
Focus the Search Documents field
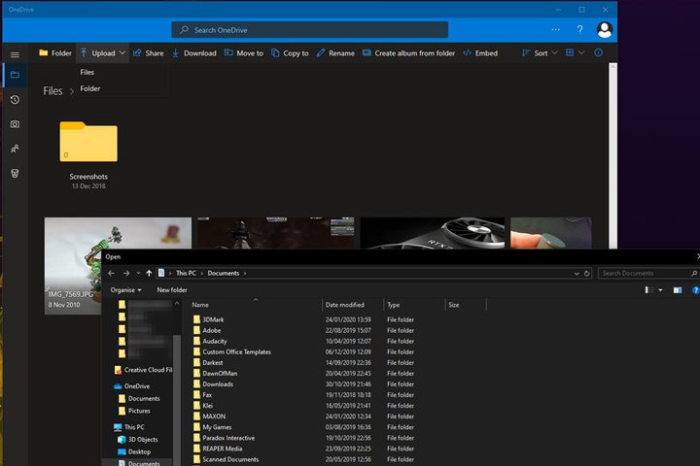click(648, 273)
